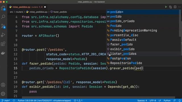The image size is (182, 102).
Task: Select the fazer_pedido breadcrumb symbol
Action: 60,12
